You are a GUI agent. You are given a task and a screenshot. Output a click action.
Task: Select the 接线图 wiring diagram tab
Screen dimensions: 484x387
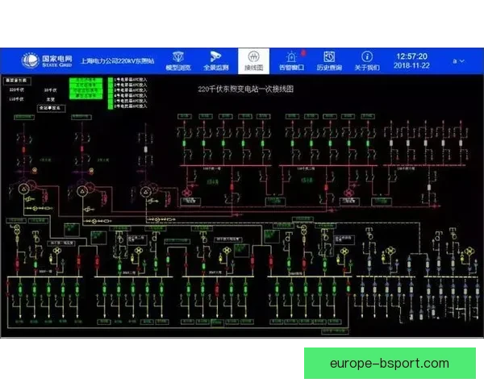point(254,61)
